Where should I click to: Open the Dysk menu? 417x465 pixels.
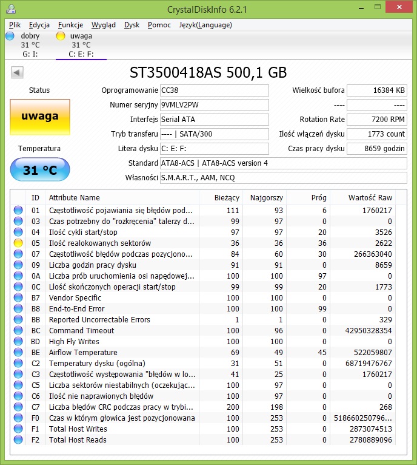132,25
